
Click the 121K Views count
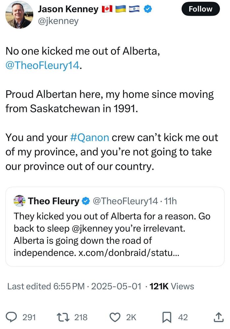click(x=172, y=287)
